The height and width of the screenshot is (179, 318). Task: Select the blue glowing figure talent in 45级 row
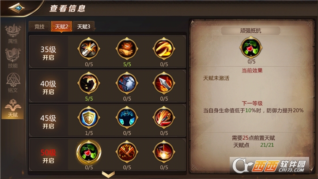click(127, 118)
